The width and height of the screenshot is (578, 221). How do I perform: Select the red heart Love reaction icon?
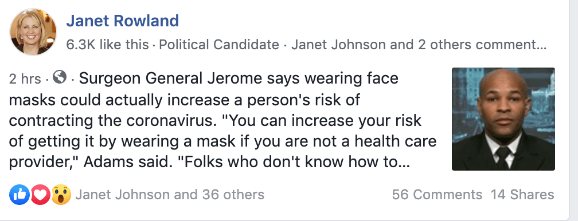pos(40,195)
